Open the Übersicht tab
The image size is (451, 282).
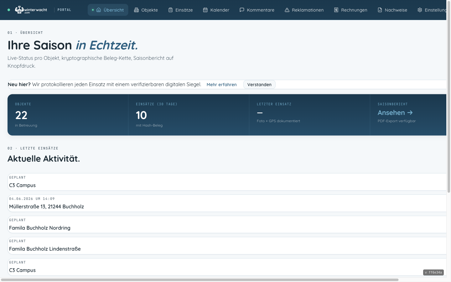tap(108, 10)
